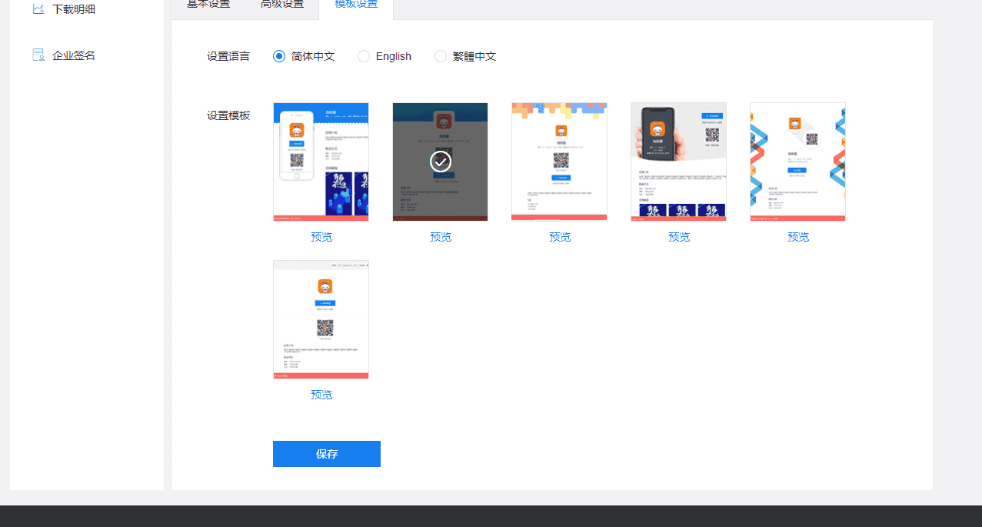Open 预览 under the first phone-outline template

coord(321,237)
